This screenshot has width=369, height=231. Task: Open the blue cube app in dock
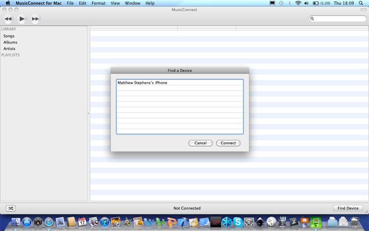227,222
